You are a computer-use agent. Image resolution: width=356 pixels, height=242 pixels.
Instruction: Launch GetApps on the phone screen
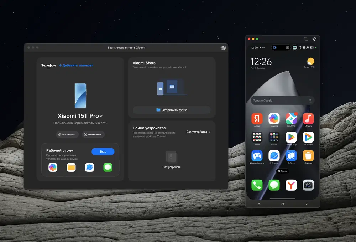291,119
